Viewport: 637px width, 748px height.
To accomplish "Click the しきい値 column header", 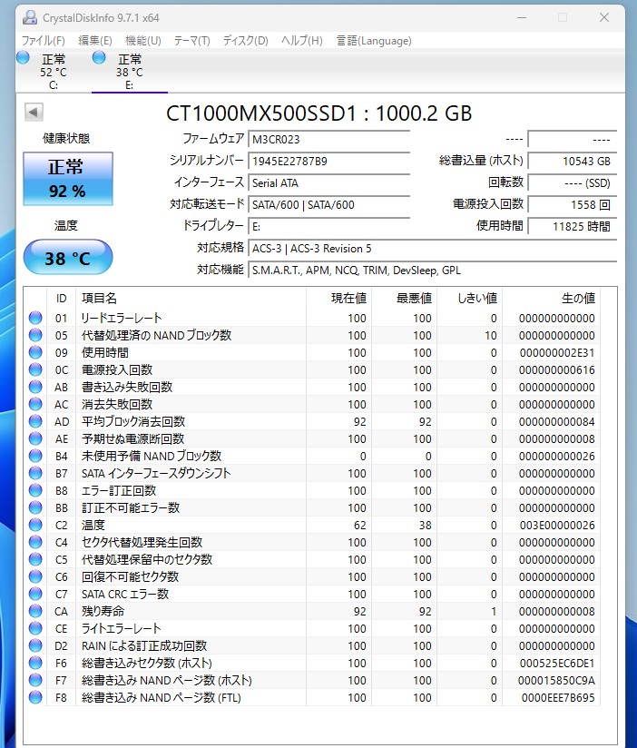I will pyautogui.click(x=470, y=298).
